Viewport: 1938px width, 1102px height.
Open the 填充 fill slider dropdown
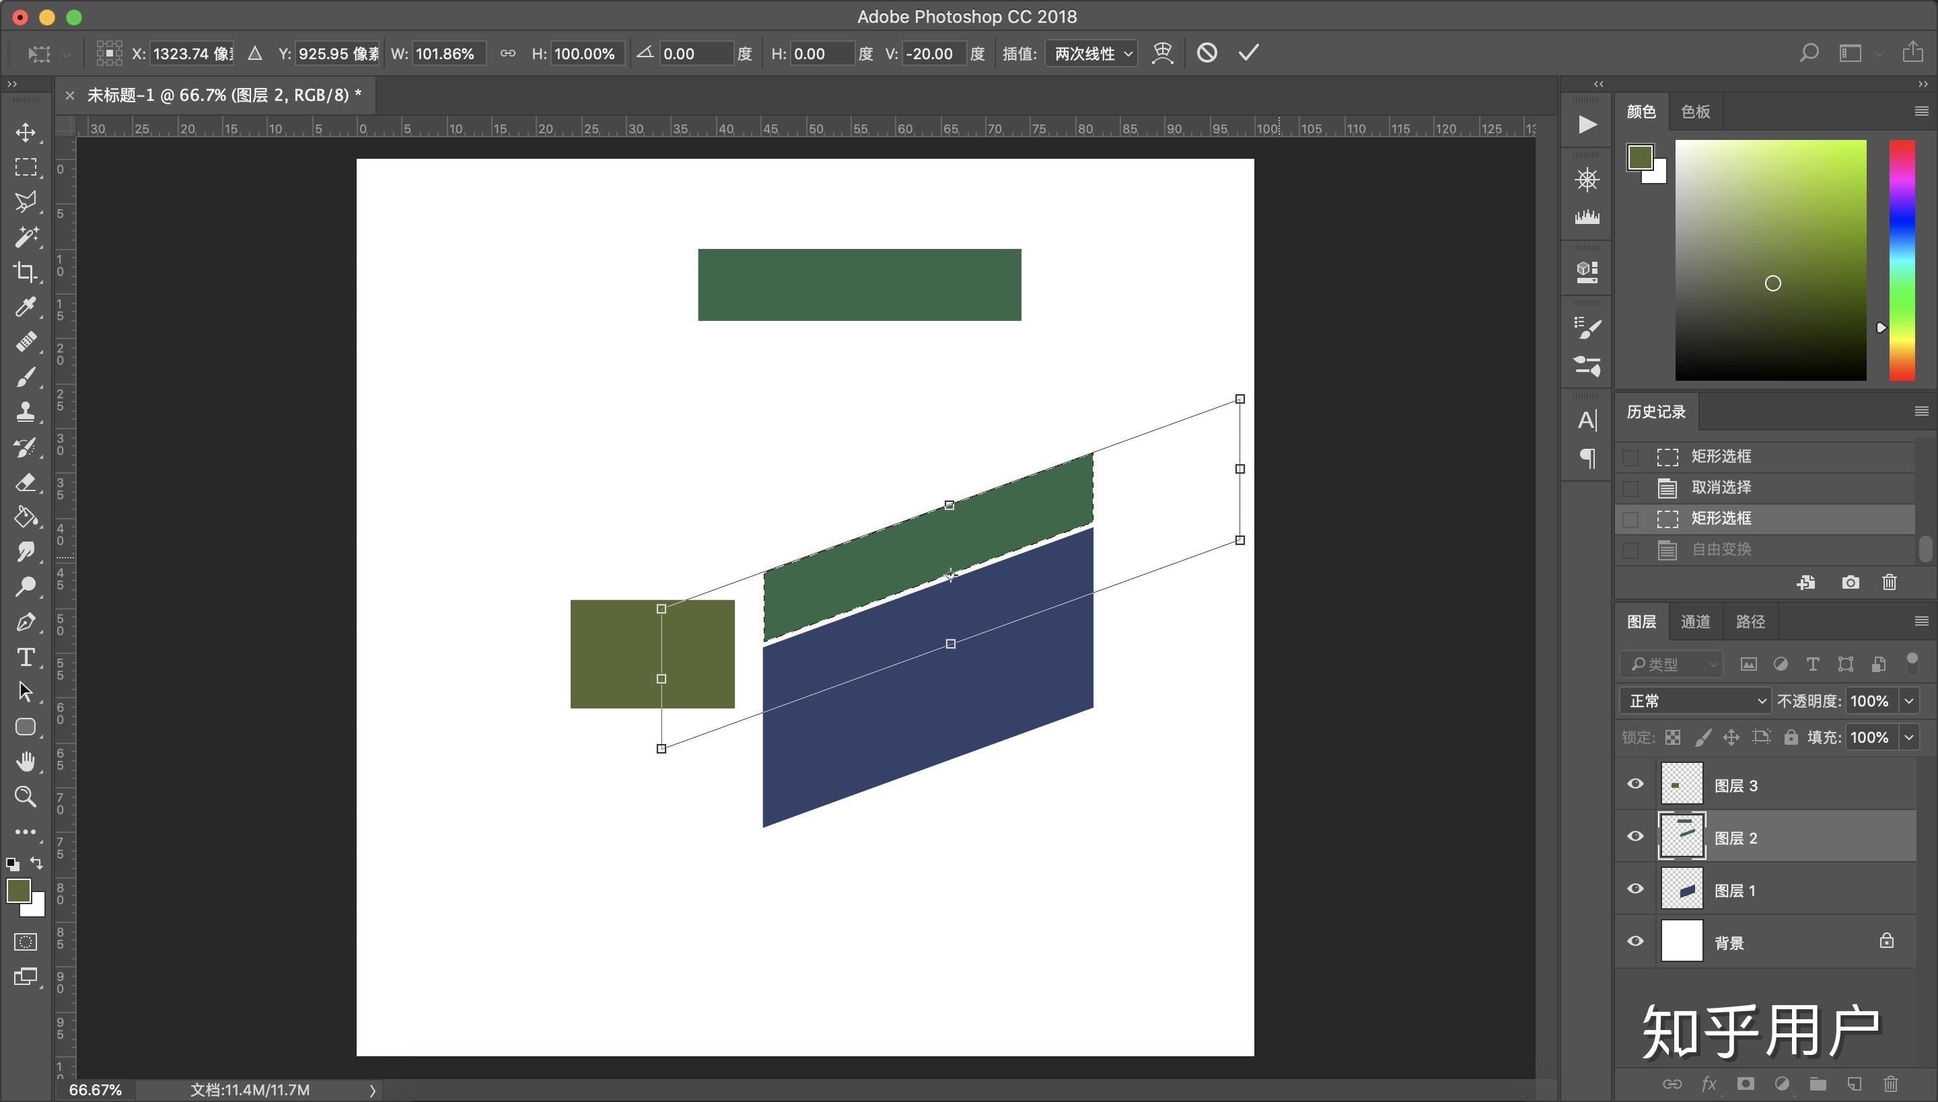[x=1909, y=737]
